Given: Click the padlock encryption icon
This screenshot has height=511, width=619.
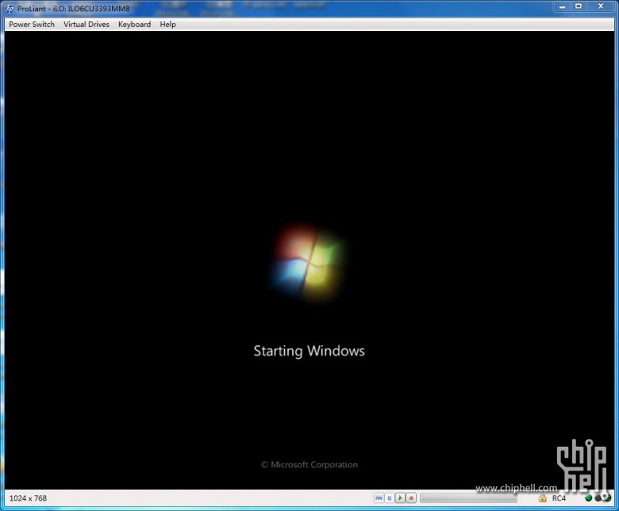Looking at the screenshot, I should 542,498.
